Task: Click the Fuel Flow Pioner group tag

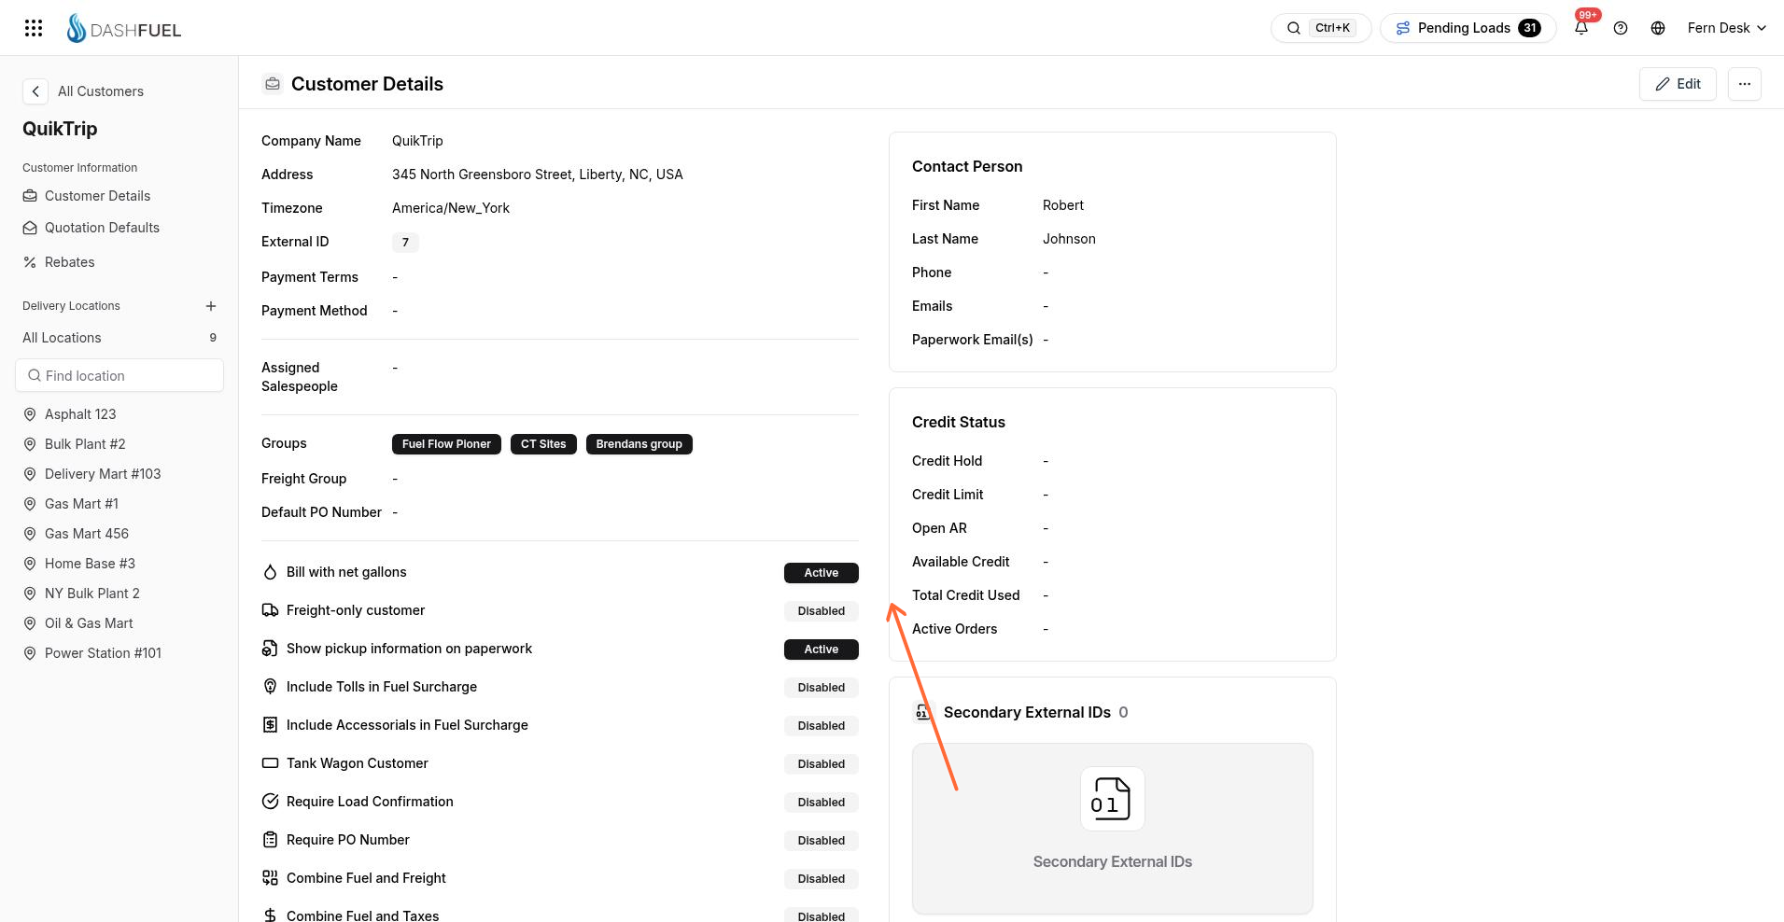Action: (x=446, y=444)
